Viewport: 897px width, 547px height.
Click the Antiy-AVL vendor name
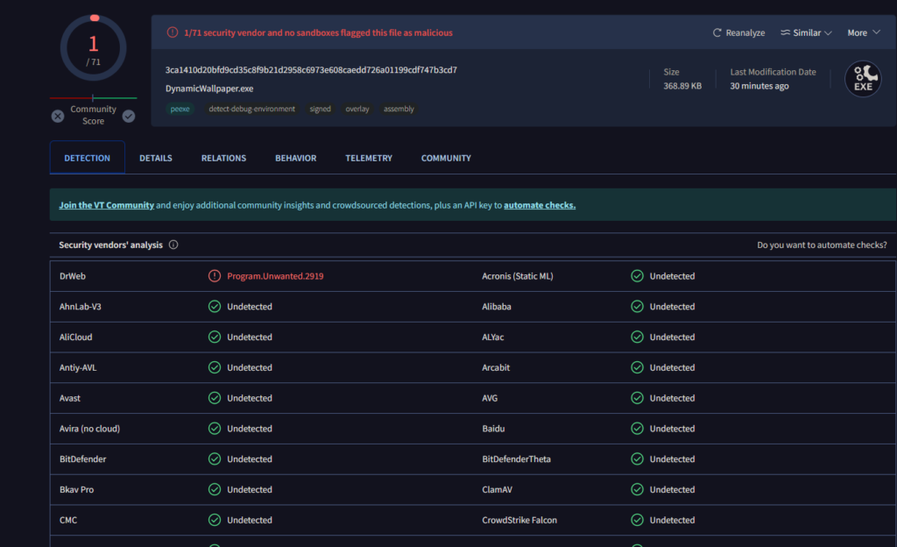[x=78, y=367]
